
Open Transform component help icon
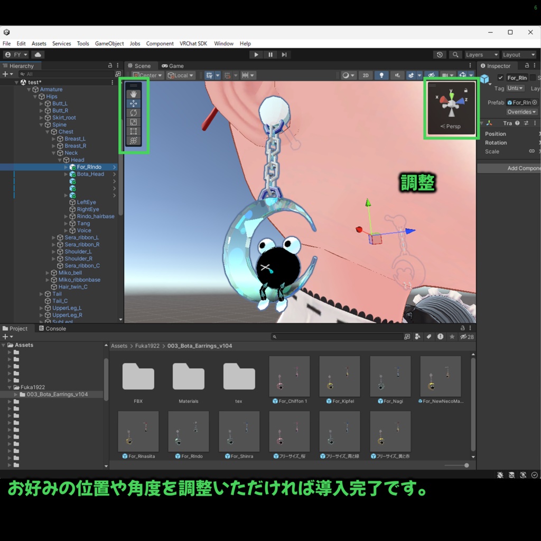pyautogui.click(x=517, y=123)
